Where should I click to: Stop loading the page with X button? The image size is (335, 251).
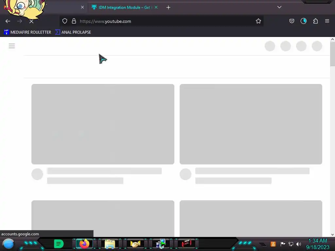31,21
